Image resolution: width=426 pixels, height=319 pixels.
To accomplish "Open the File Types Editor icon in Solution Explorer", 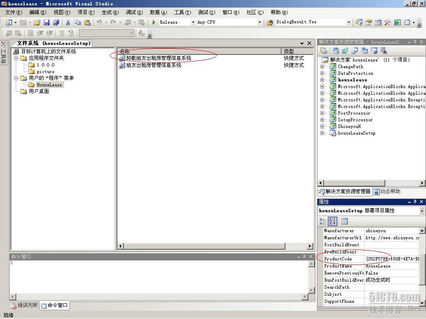I will pyautogui.click(x=354, y=51).
